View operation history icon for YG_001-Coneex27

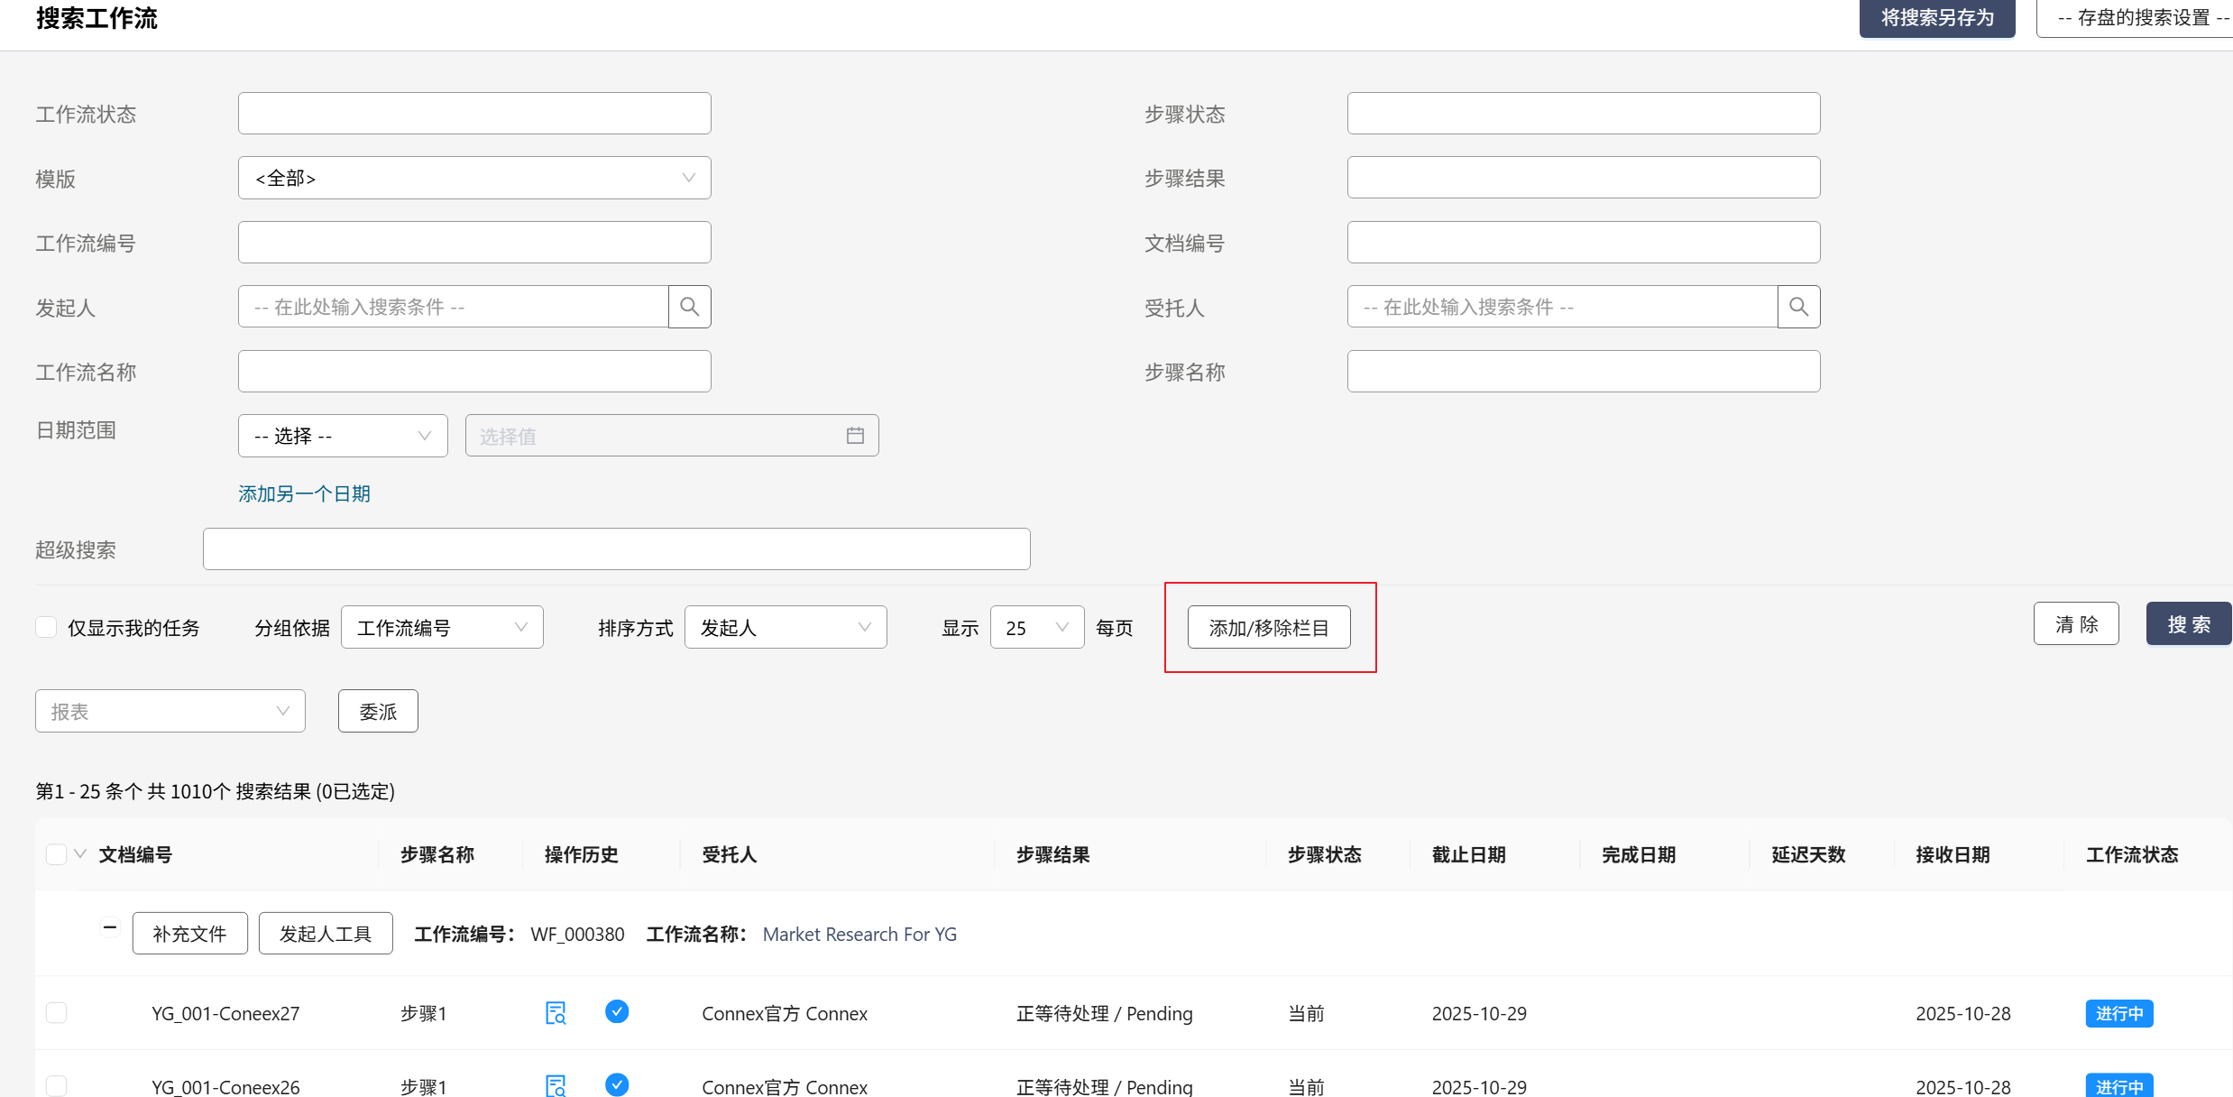[556, 1013]
